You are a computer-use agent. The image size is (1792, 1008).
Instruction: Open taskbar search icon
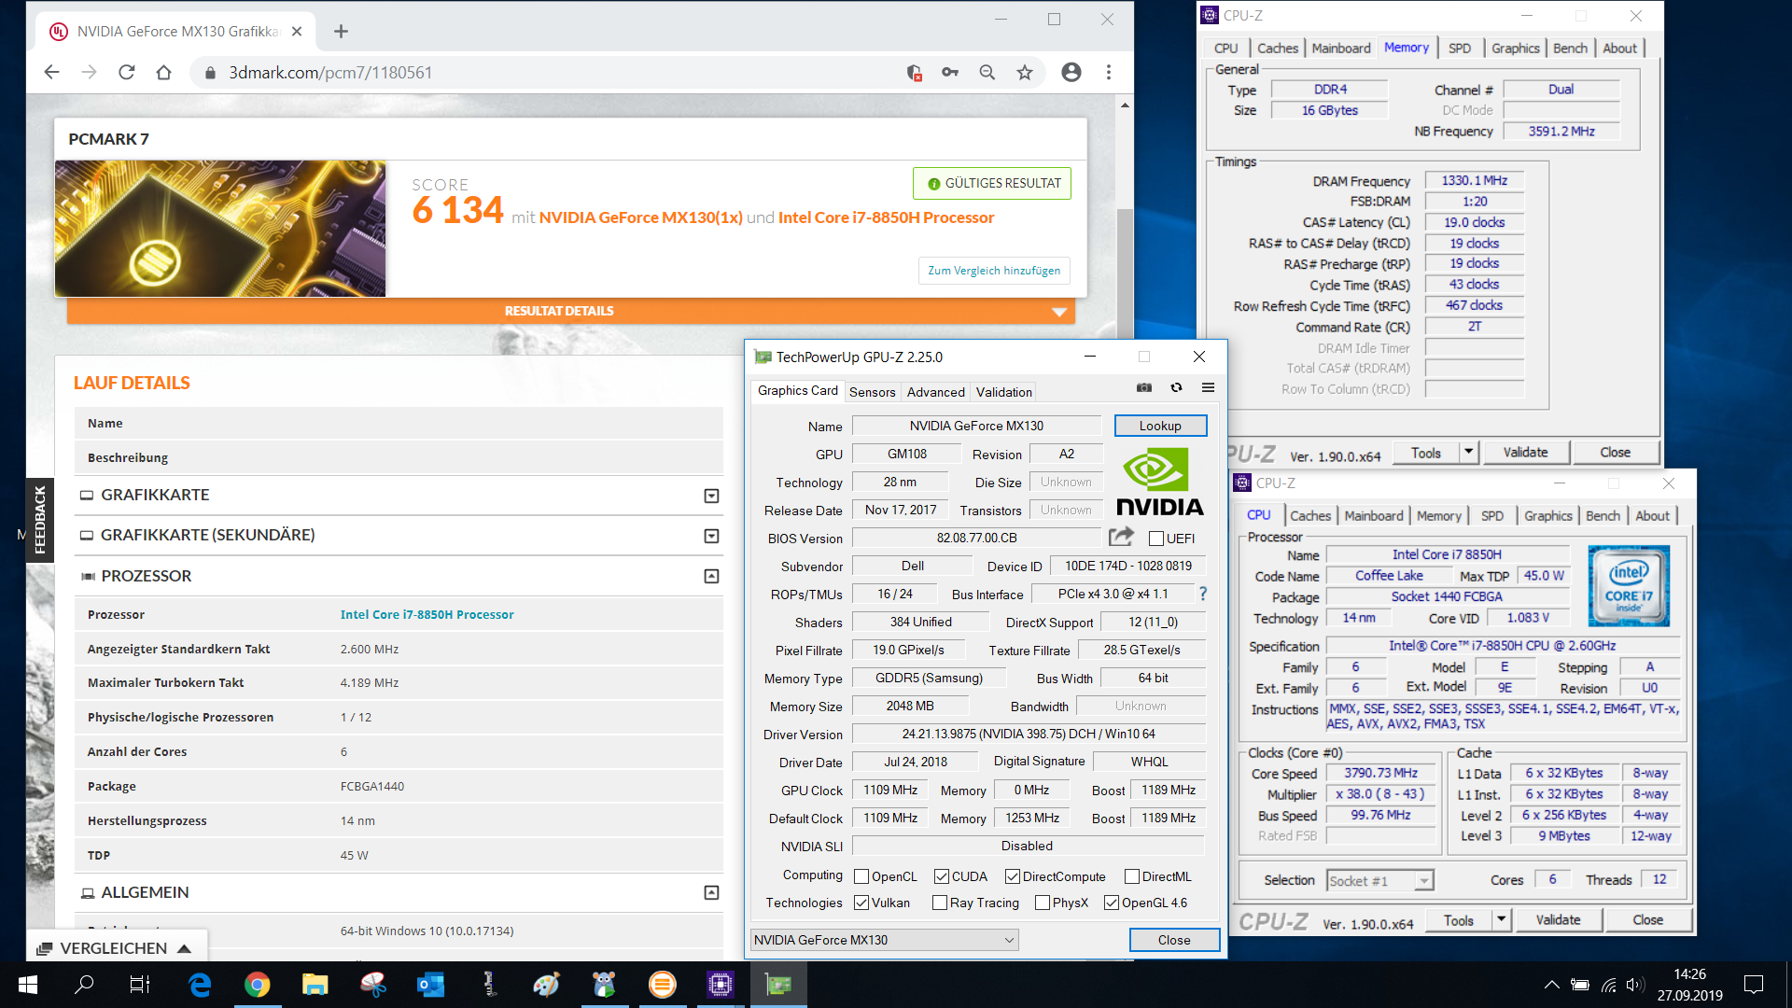tap(84, 985)
